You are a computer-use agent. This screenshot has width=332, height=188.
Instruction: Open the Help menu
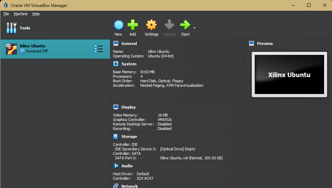click(x=36, y=14)
